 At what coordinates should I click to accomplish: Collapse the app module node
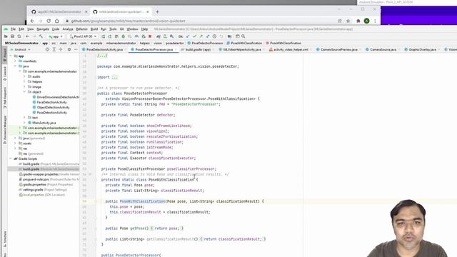(11, 56)
